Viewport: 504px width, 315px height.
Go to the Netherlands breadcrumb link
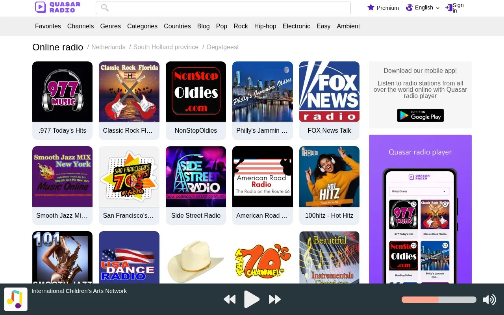(108, 47)
